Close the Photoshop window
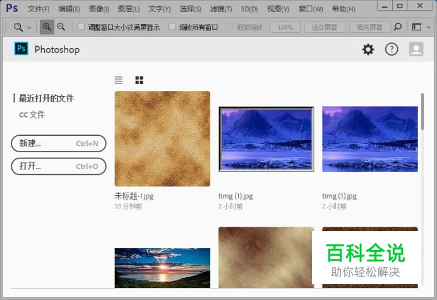437x300 pixels. (x=420, y=6)
